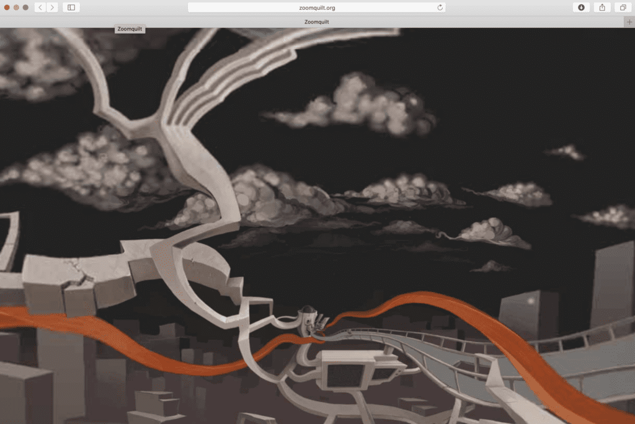Go forward with the Safari forward arrow
The height and width of the screenshot is (424, 635).
coord(52,7)
